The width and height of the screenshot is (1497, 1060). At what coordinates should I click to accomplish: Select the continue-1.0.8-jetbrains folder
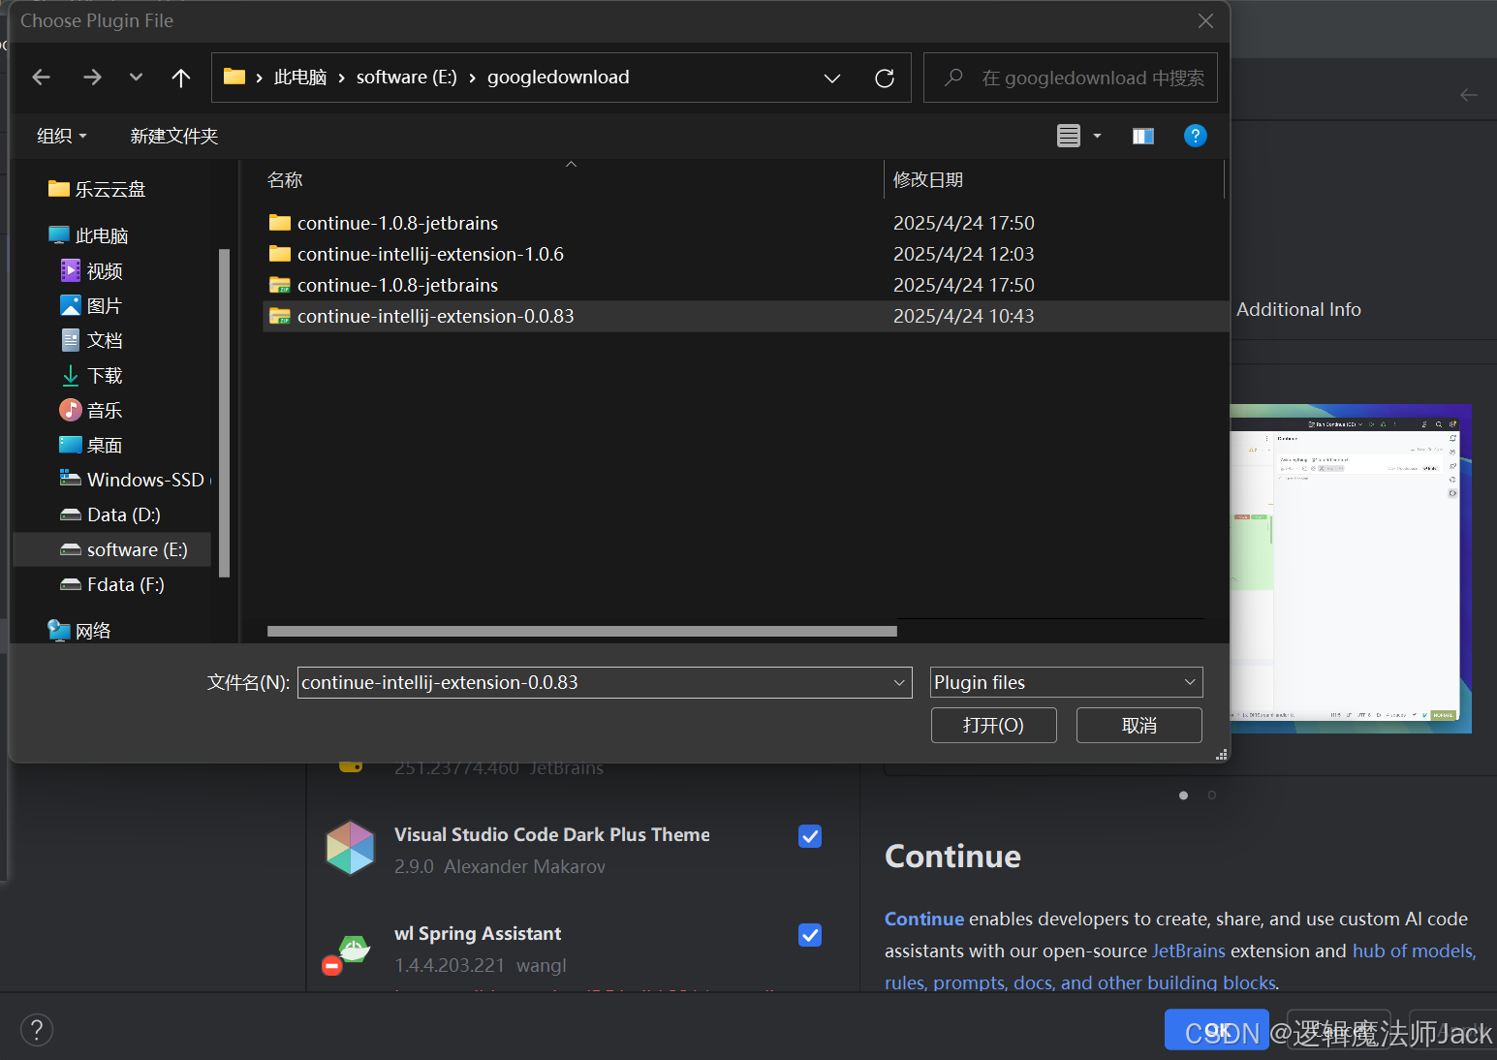click(x=397, y=223)
